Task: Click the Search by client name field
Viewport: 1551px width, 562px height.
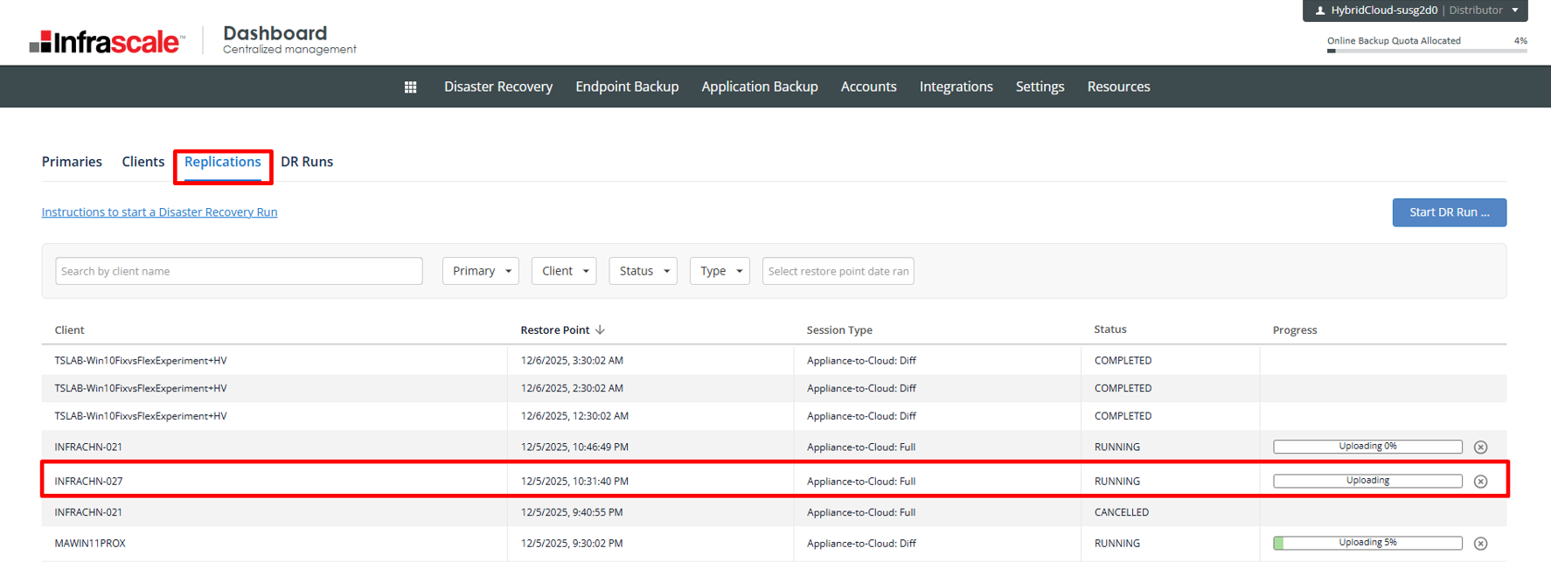Action: (x=239, y=271)
